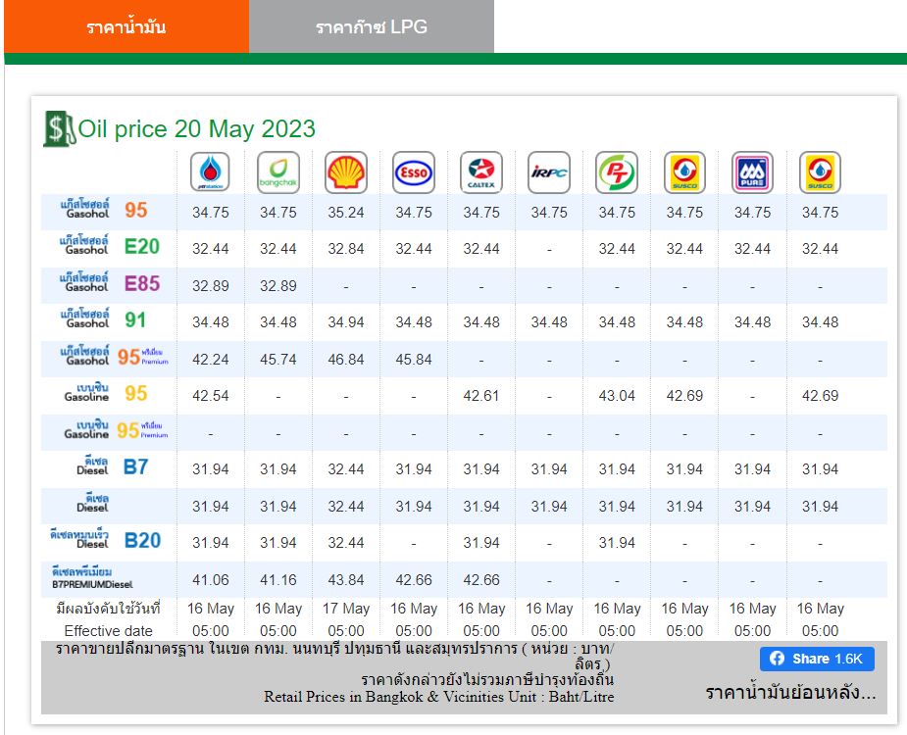Viewport: 907px width, 735px height.
Task: Click the Oil price 20 May 2023 heading
Action: pos(197,128)
